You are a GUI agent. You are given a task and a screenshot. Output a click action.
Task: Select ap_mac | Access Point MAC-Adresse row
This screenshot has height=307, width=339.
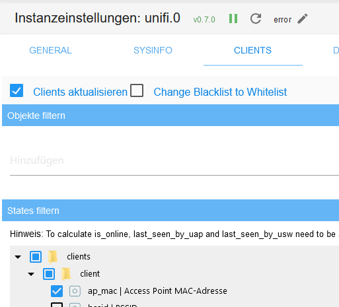pyautogui.click(x=157, y=291)
